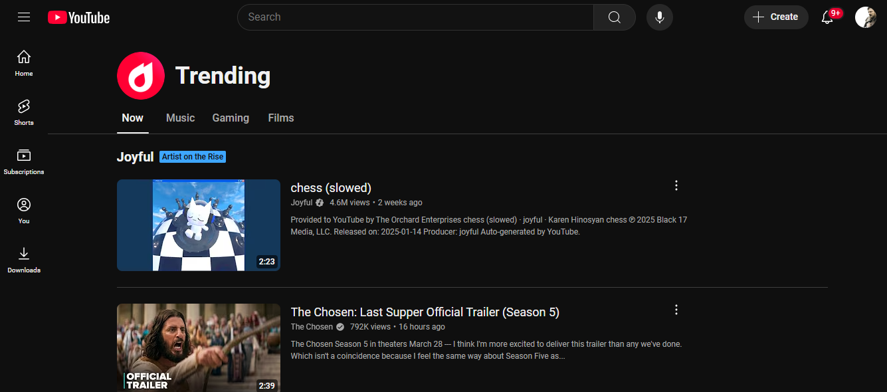The height and width of the screenshot is (392, 887).
Task: Open more options for chess (slowed)
Action: point(676,185)
